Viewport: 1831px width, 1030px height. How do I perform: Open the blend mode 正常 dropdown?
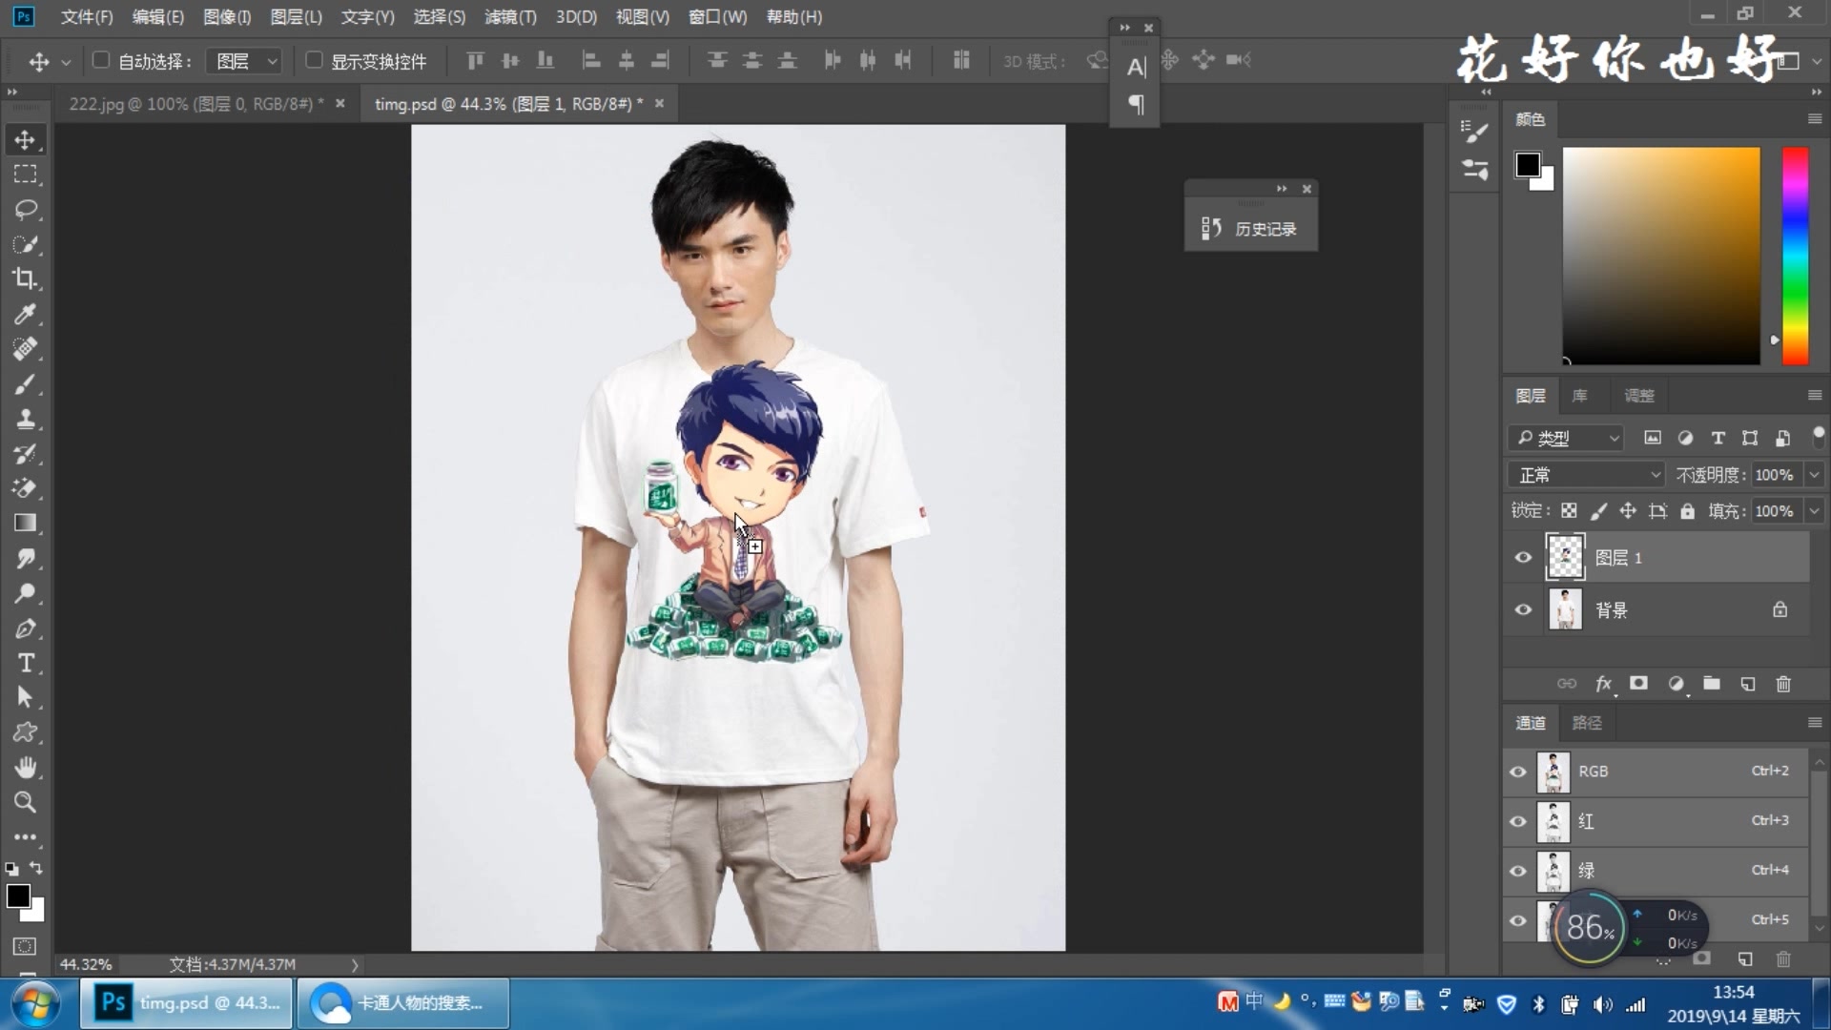1587,475
